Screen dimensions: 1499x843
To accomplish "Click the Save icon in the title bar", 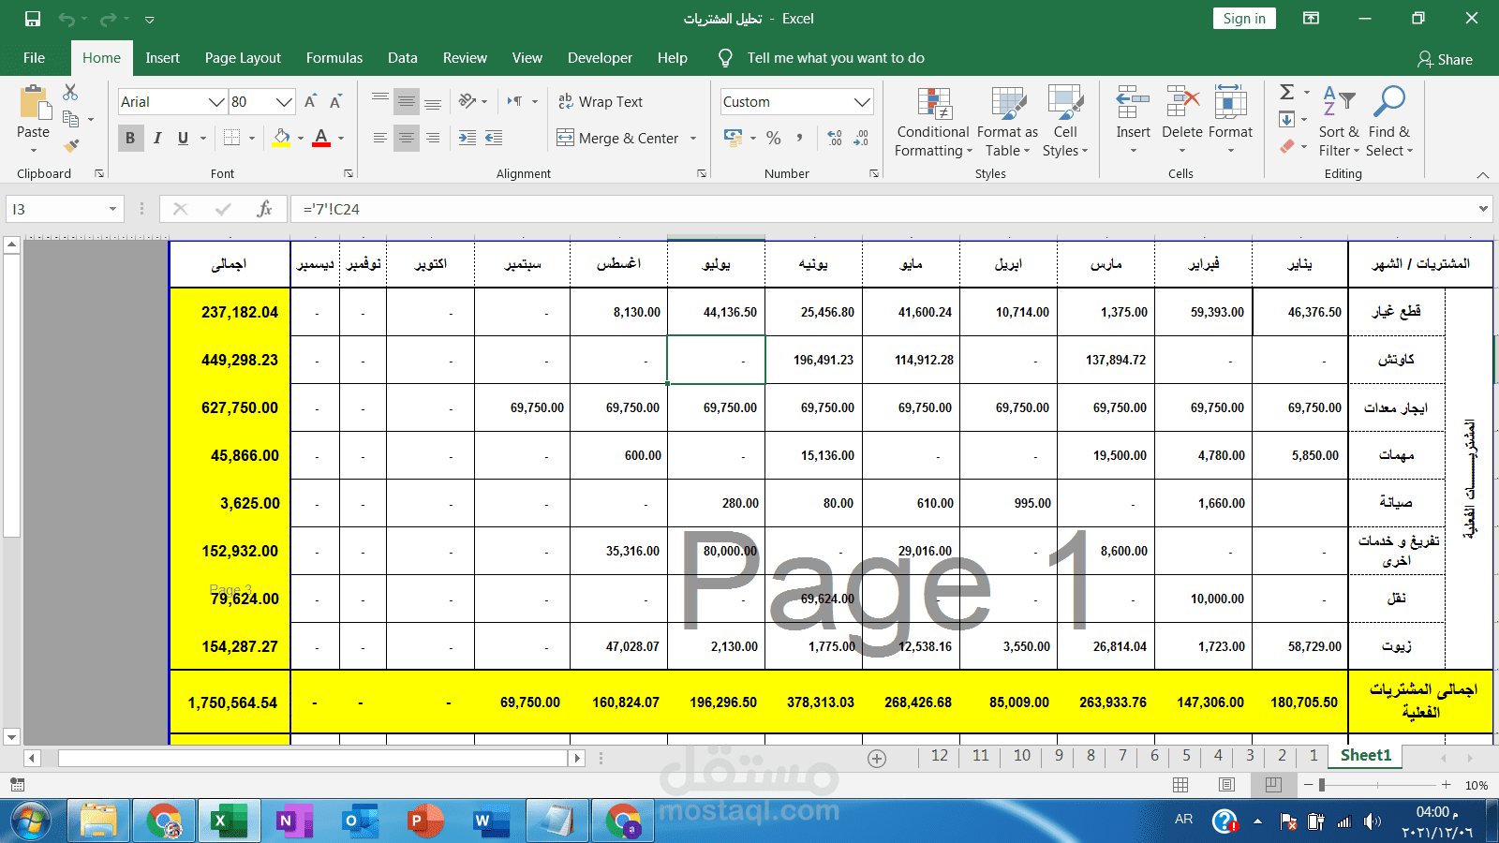I will click(x=33, y=19).
